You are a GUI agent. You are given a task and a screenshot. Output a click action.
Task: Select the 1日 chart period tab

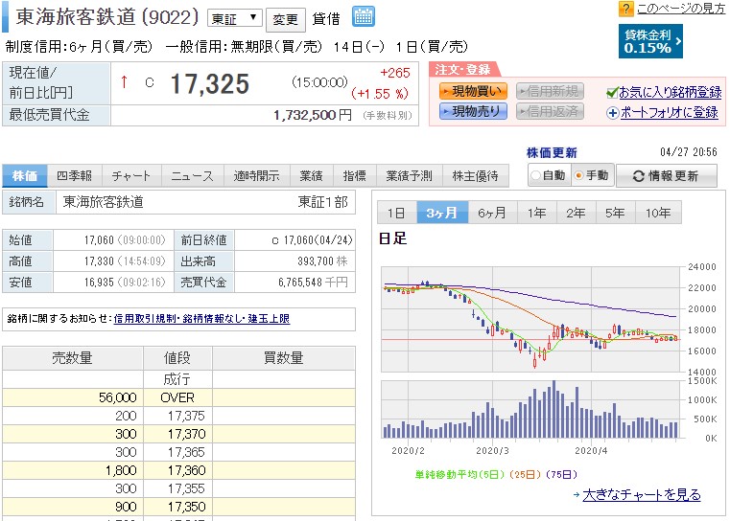pos(397,213)
